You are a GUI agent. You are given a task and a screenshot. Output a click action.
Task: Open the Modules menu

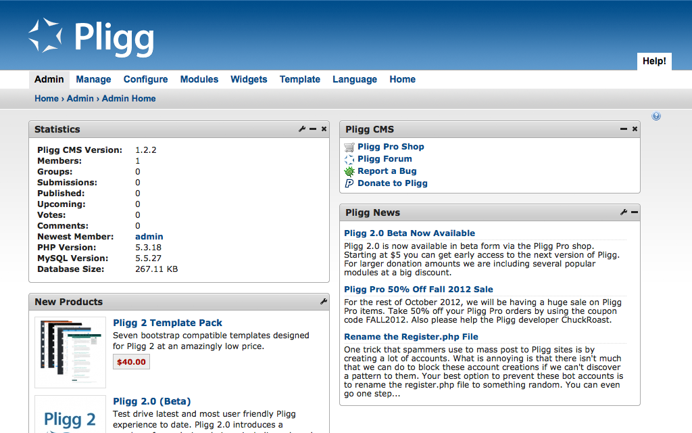click(199, 79)
